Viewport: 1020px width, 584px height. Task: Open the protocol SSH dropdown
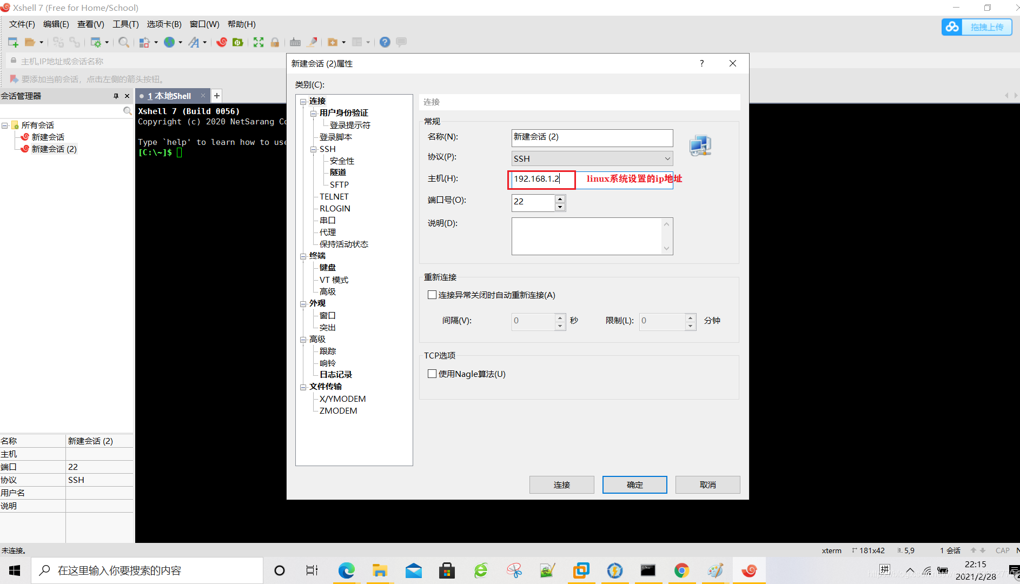[x=592, y=158]
